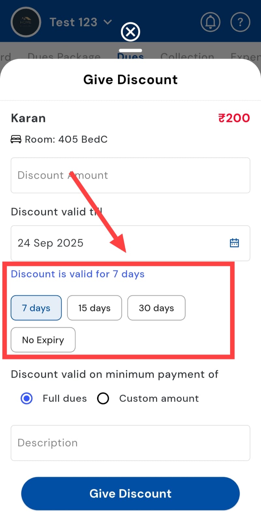261x522 pixels.
Task: Tap the home profile avatar
Action: point(26,22)
